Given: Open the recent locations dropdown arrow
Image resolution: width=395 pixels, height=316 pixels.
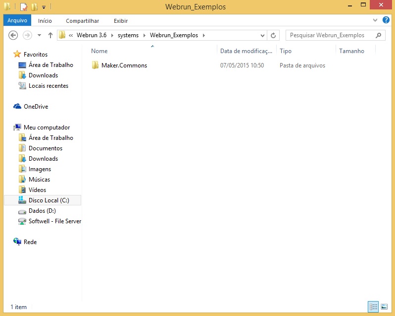Looking at the screenshot, I should [39, 35].
